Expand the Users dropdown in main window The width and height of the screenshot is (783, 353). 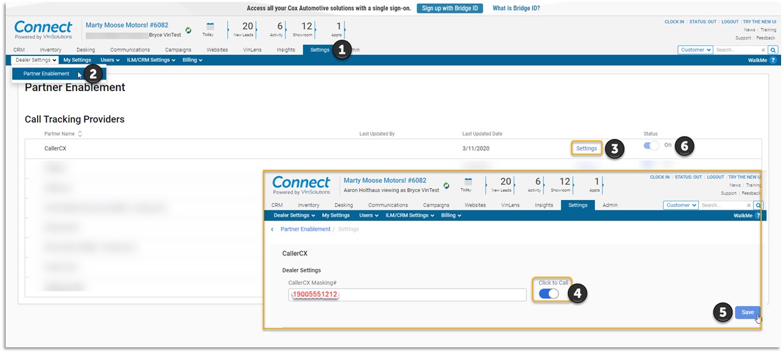(x=110, y=60)
